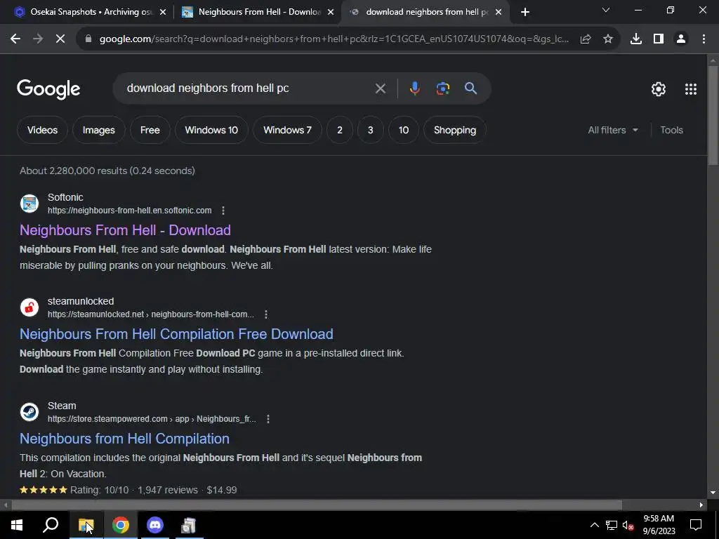
Task: Apply the "10" filter chip
Action: 404,130
